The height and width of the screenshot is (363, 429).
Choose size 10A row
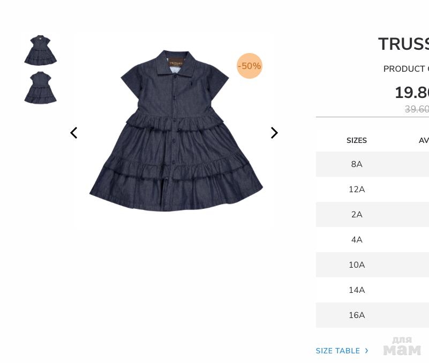point(372,265)
